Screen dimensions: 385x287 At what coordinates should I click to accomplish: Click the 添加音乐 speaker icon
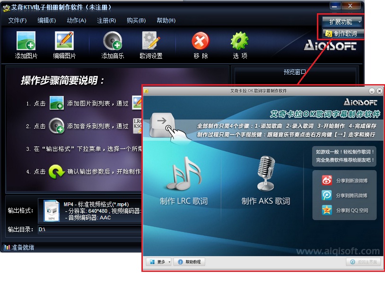pos(113,41)
